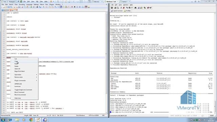Click the VMware pause button
This screenshot has height=122, width=217.
click(x=51, y=1)
